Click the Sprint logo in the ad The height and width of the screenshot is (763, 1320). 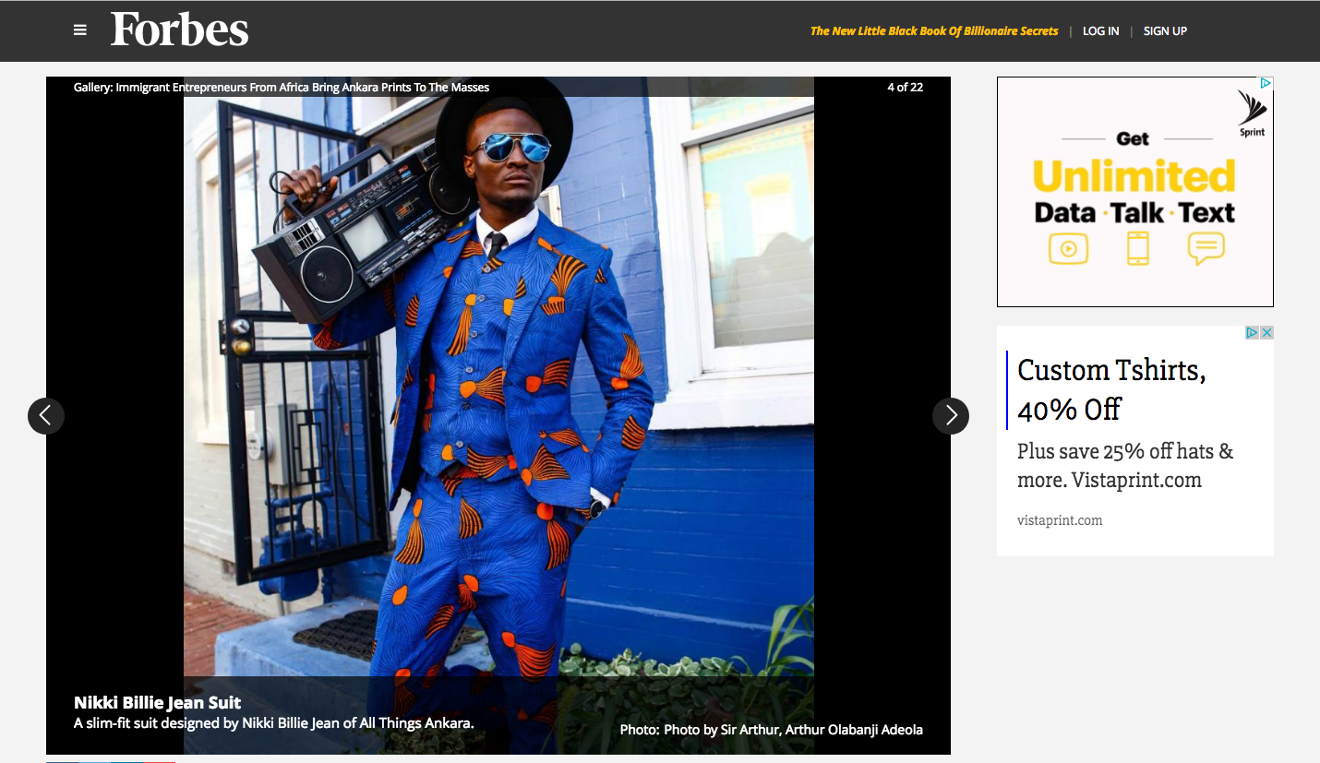point(1252,113)
